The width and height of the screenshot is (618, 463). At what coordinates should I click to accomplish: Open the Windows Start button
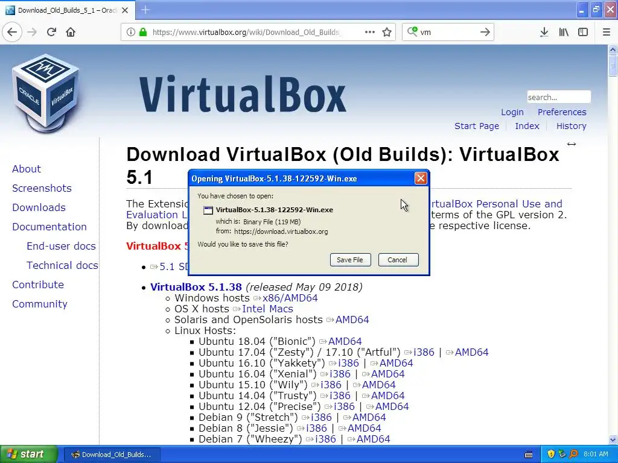pos(29,454)
